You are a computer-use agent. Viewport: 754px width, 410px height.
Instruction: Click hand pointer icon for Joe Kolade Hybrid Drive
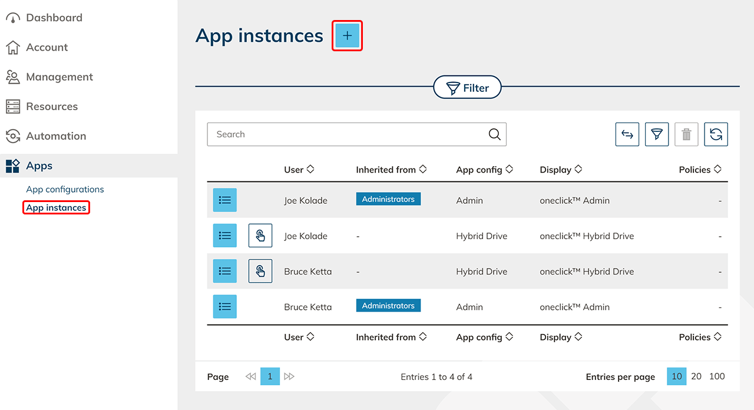click(x=260, y=236)
